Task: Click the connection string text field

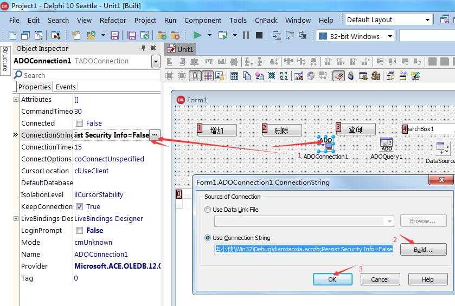Action: pyautogui.click(x=304, y=249)
